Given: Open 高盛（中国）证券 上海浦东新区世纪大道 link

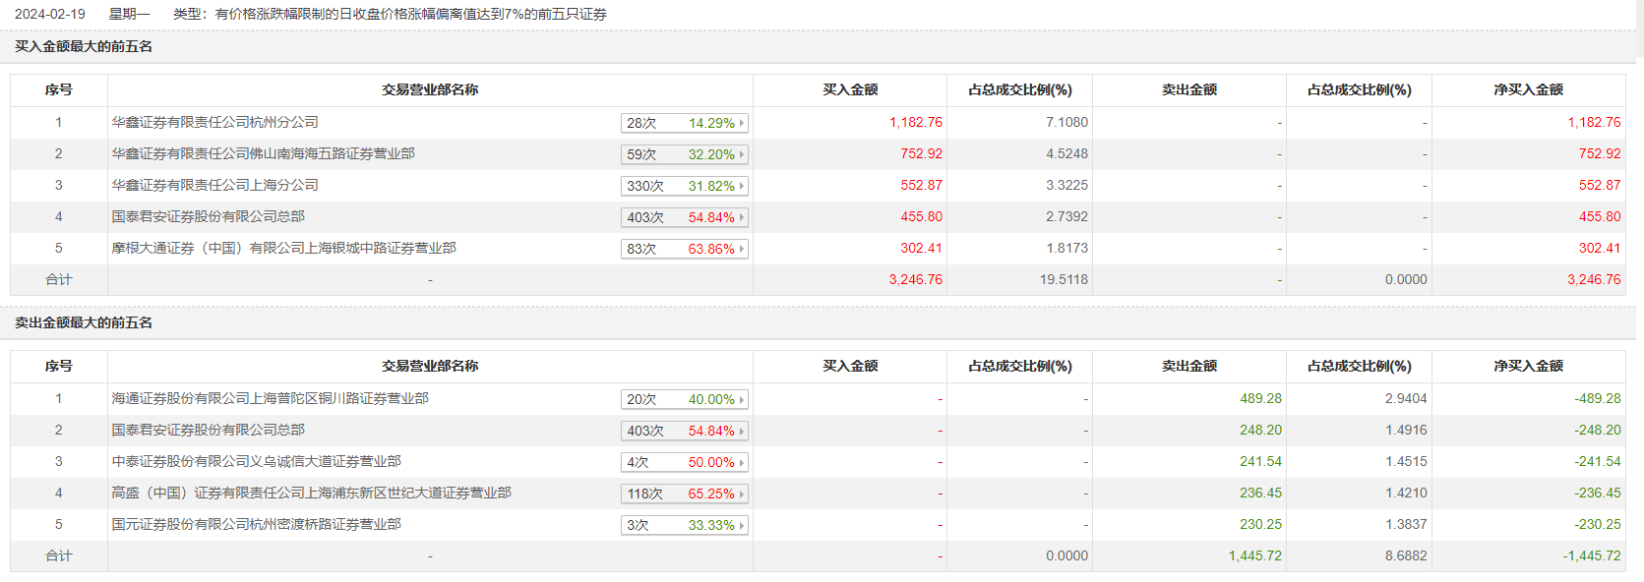Looking at the screenshot, I should click(x=311, y=493).
